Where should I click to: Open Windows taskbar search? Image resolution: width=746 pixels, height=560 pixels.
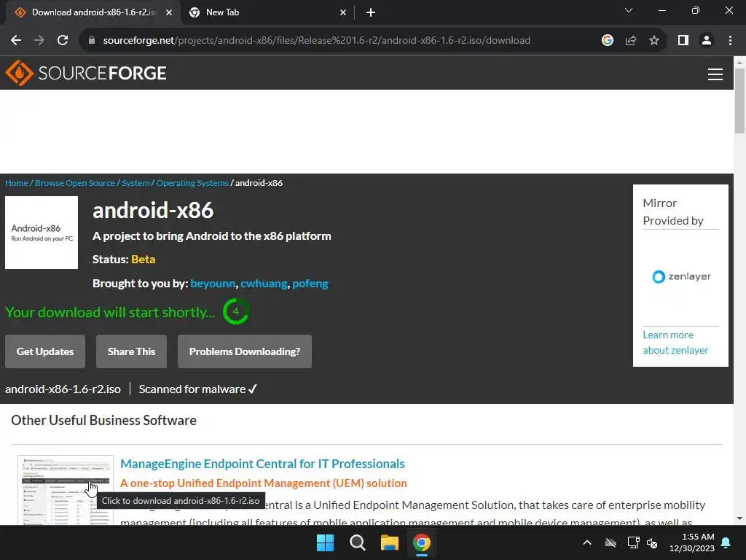pos(357,542)
